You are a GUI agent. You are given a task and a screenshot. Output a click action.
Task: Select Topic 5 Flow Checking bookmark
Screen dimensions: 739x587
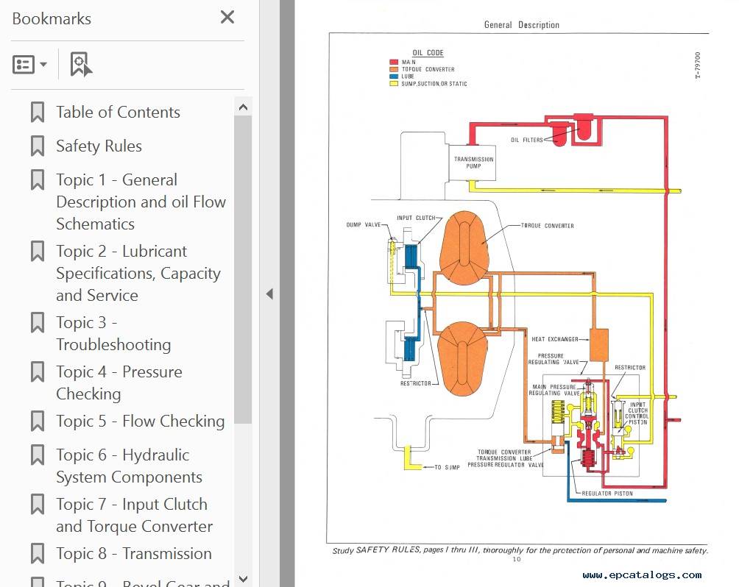141,421
